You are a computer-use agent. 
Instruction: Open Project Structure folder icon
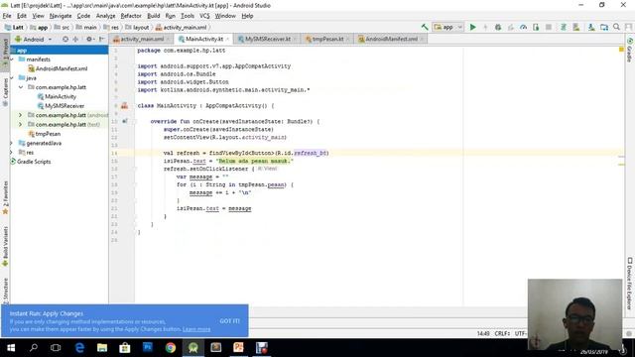[604, 27]
